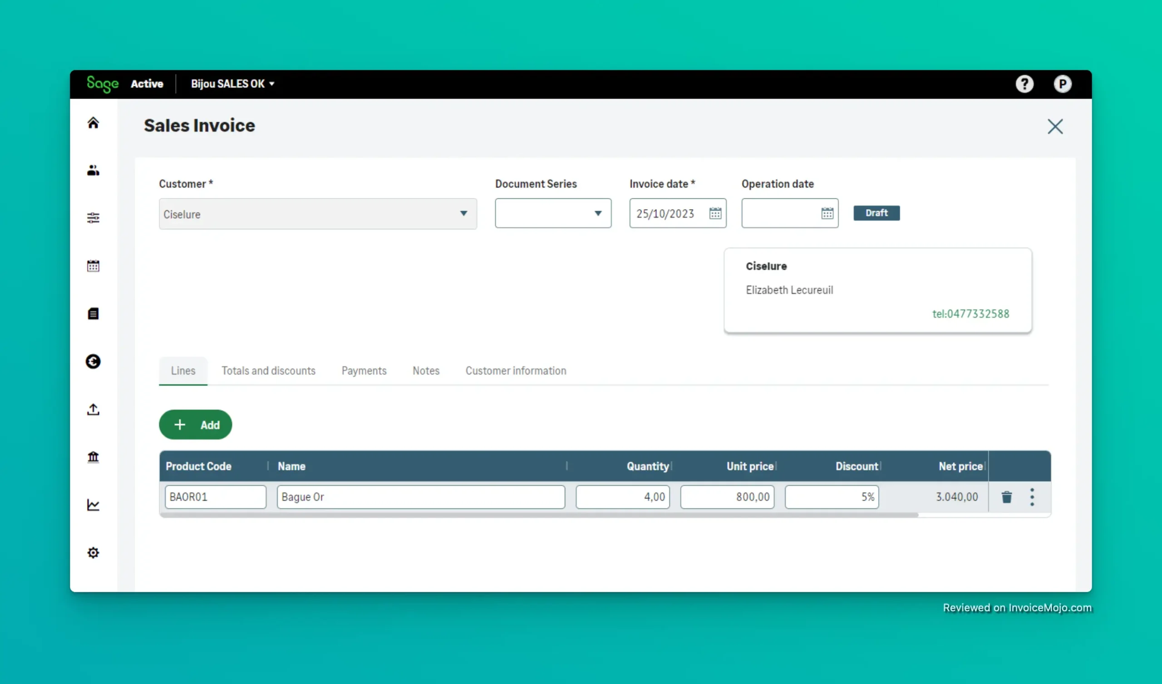Viewport: 1162px width, 684px height.
Task: Open the Operation date calendar picker
Action: tap(827, 213)
